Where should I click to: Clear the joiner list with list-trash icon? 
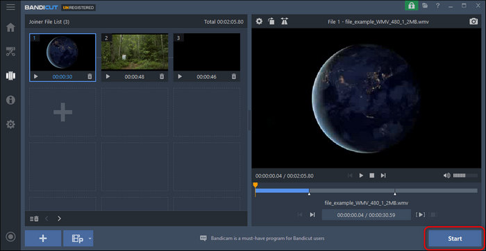point(35,218)
